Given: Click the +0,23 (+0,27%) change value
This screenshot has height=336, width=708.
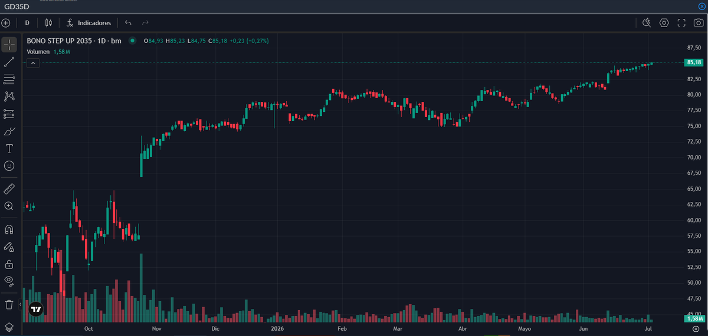Looking at the screenshot, I should pyautogui.click(x=250, y=41).
